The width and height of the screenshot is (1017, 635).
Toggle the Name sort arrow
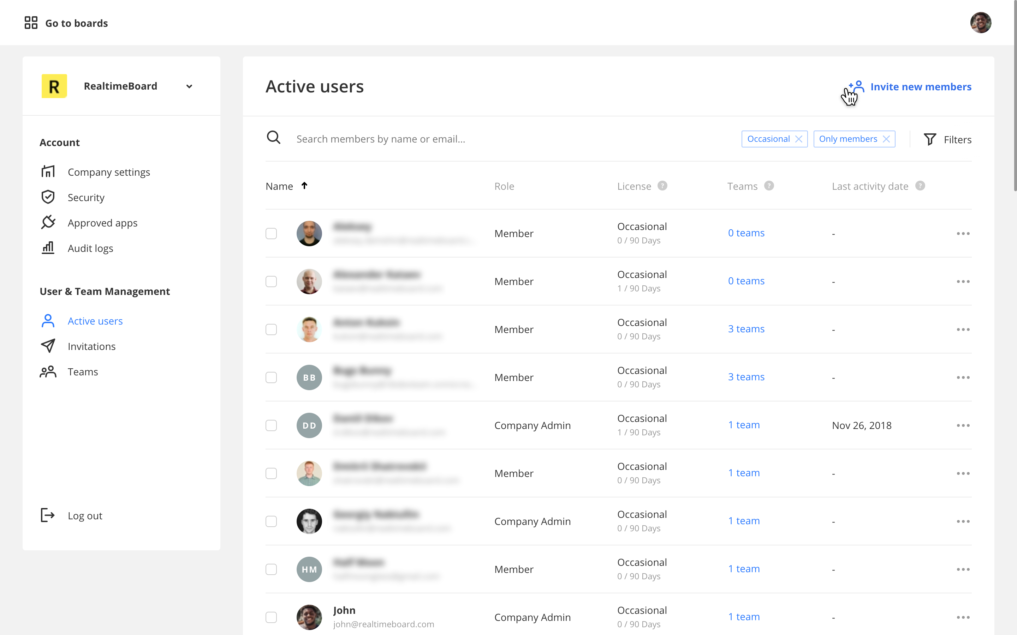point(304,186)
